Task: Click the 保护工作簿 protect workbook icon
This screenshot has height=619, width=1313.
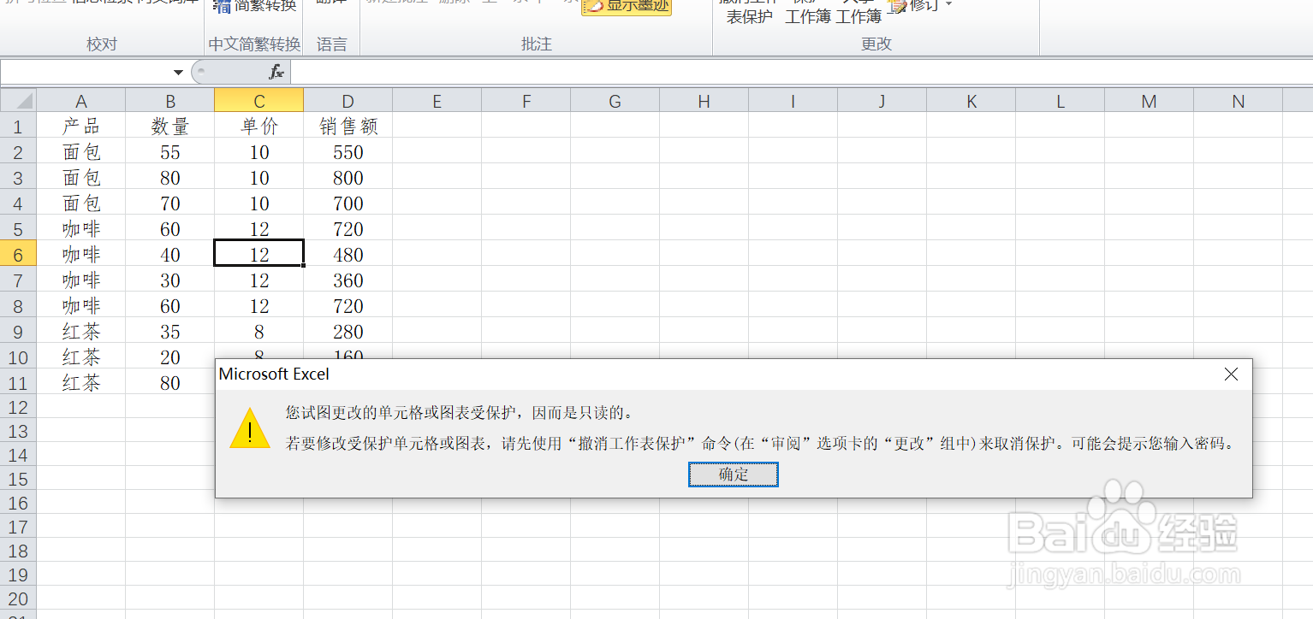Action: 807,10
